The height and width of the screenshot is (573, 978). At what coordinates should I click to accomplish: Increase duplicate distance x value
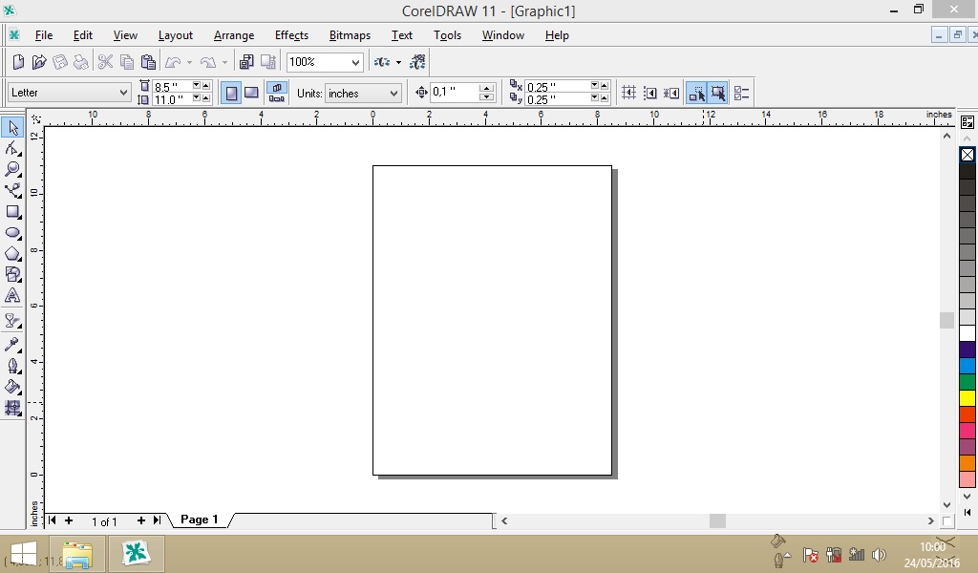pos(604,85)
